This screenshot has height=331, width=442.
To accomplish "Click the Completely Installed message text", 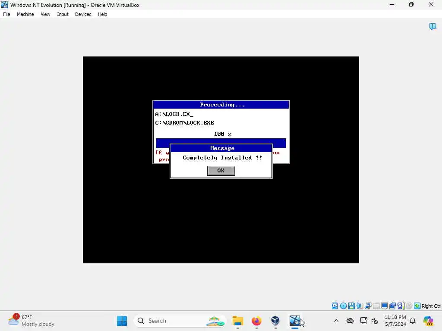I will 222,158.
